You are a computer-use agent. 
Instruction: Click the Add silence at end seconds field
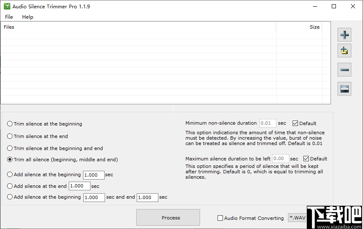pos(80,186)
